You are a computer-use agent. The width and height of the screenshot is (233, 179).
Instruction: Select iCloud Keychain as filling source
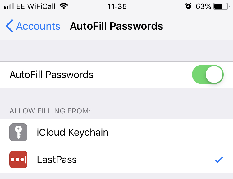116,132
